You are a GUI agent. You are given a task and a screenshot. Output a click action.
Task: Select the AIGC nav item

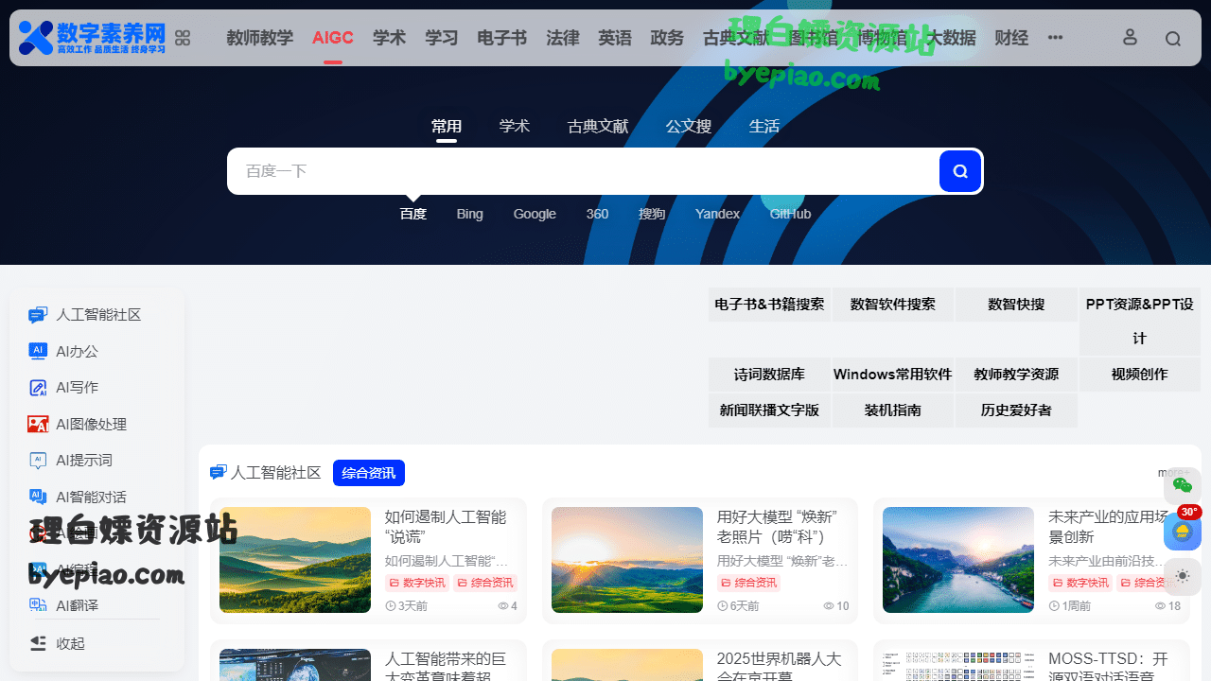(333, 38)
